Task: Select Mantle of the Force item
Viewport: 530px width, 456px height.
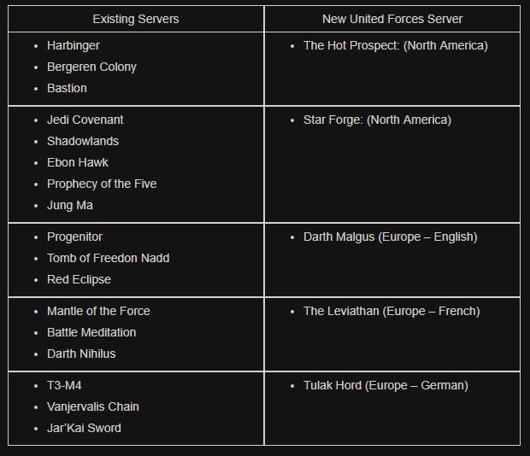Action: pyautogui.click(x=98, y=311)
